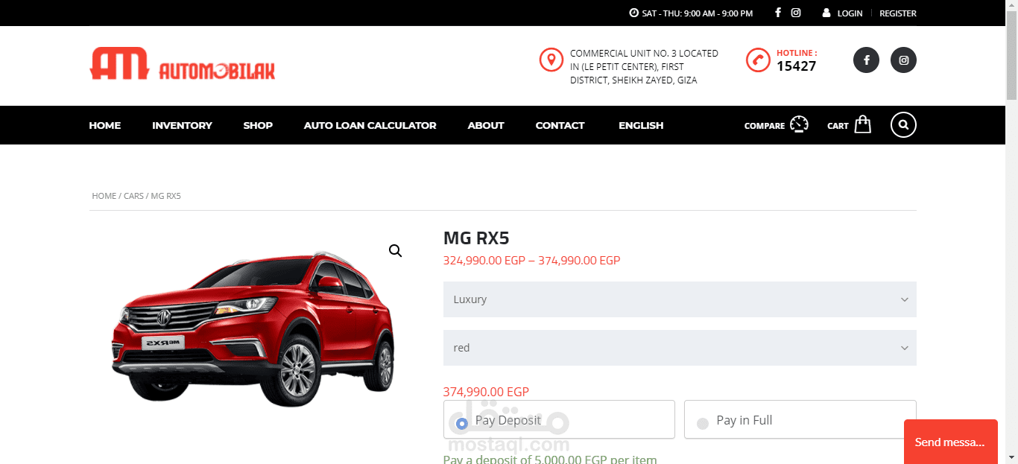Click the clock icon near opening hours
Image resolution: width=1018 pixels, height=464 pixels.
(x=633, y=13)
